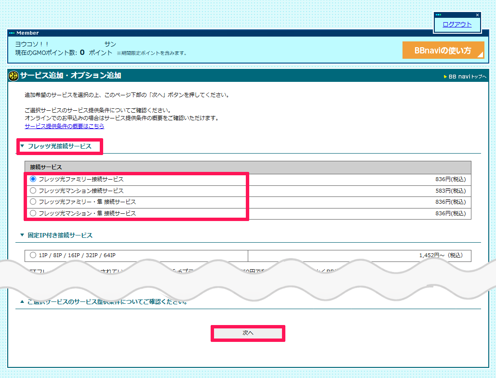Click the 1,452円～（税込） price text
496x378 pixels.
click(x=441, y=255)
